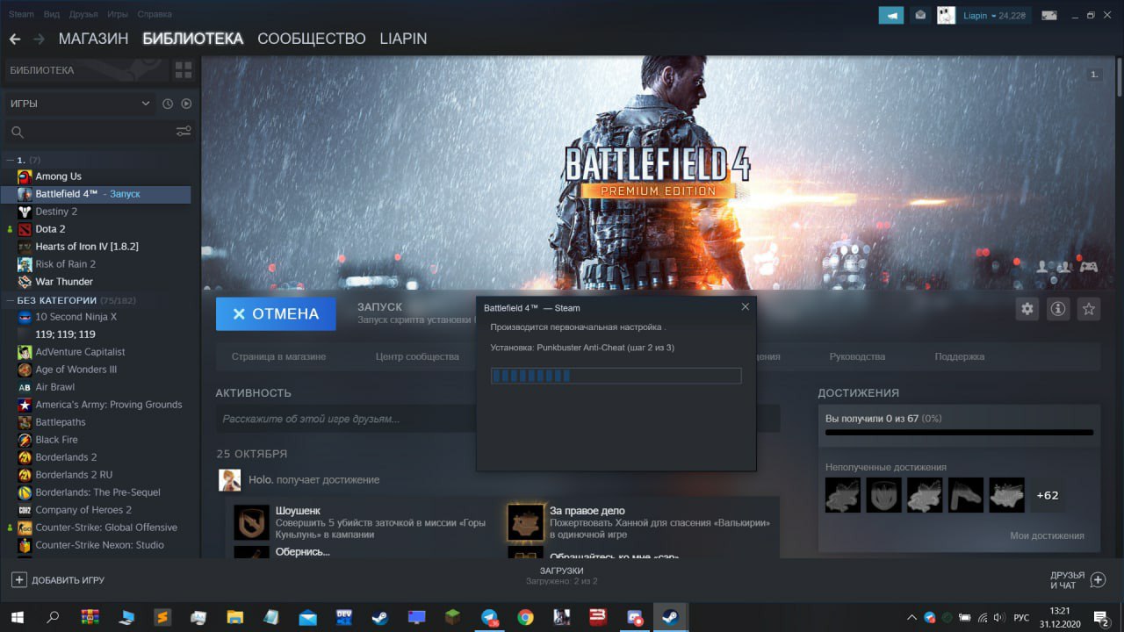The image size is (1124, 632).
Task: Open Telegram from the taskbar
Action: tap(489, 617)
